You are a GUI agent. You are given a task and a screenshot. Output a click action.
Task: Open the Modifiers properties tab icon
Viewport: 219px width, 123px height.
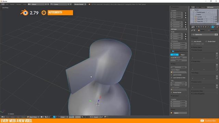[210, 27]
